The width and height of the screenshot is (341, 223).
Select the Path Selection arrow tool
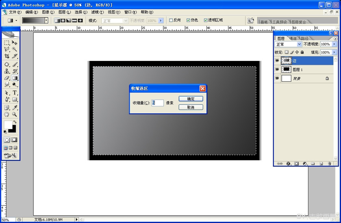7,93
